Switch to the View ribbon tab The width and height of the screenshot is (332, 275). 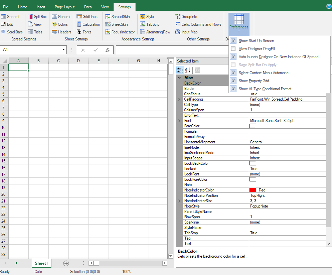point(105,7)
